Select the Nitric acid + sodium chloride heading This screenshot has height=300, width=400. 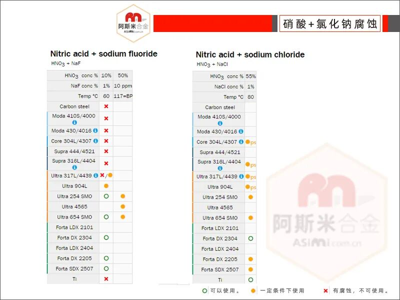(x=250, y=54)
